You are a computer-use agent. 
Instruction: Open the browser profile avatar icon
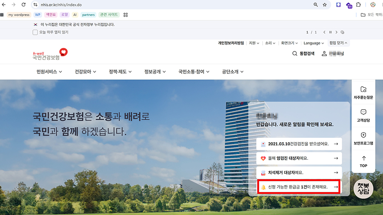click(x=373, y=5)
